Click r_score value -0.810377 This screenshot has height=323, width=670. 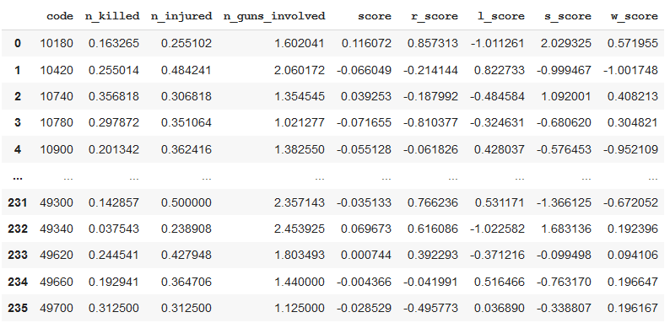[x=430, y=122]
